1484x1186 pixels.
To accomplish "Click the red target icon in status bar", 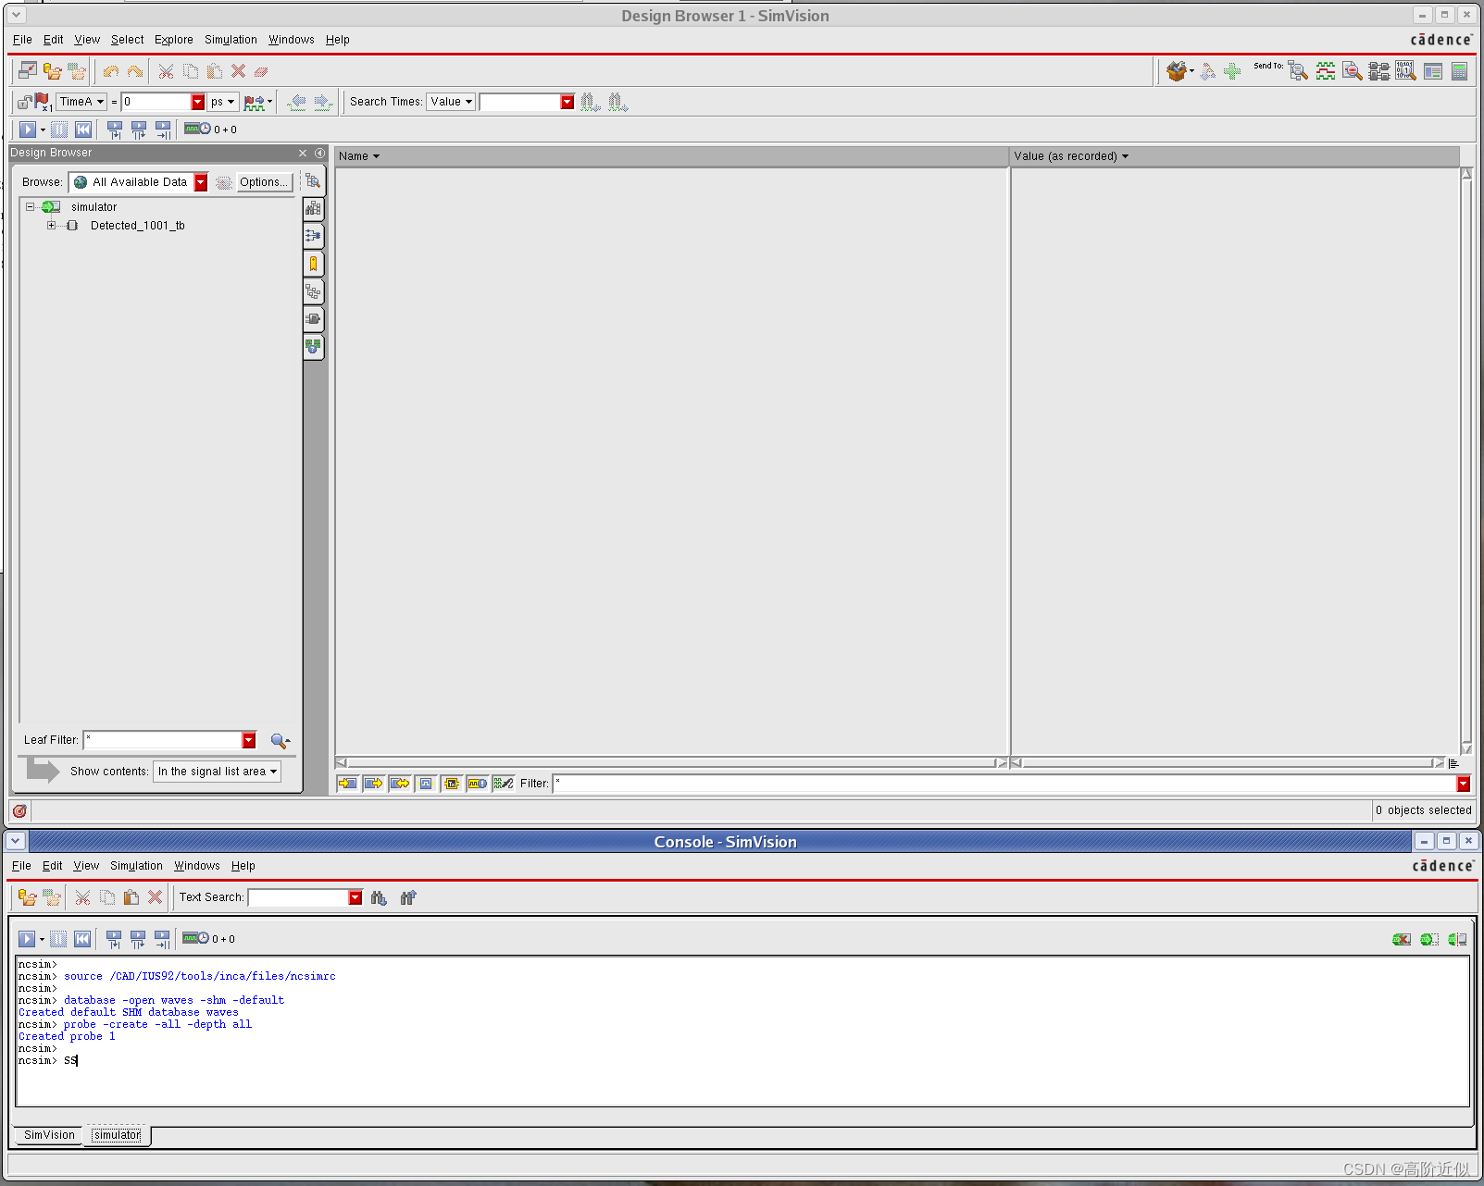I will [x=19, y=810].
